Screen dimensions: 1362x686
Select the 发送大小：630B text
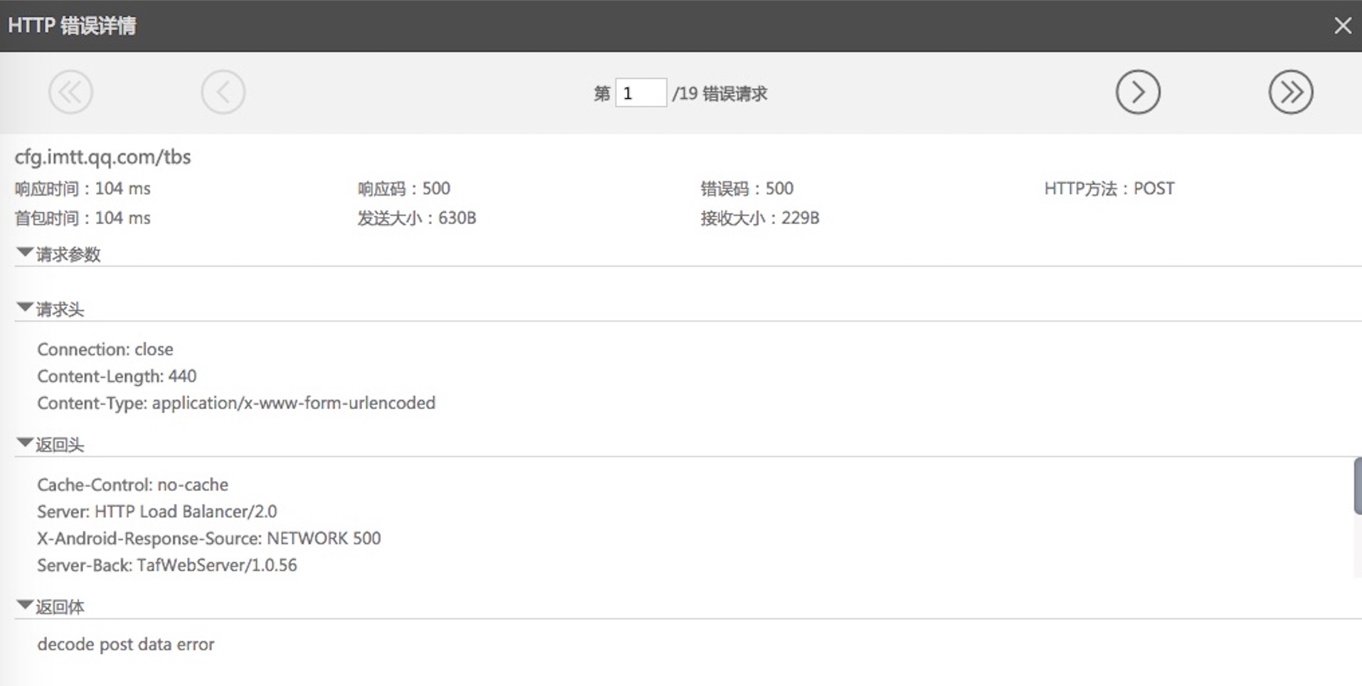416,218
